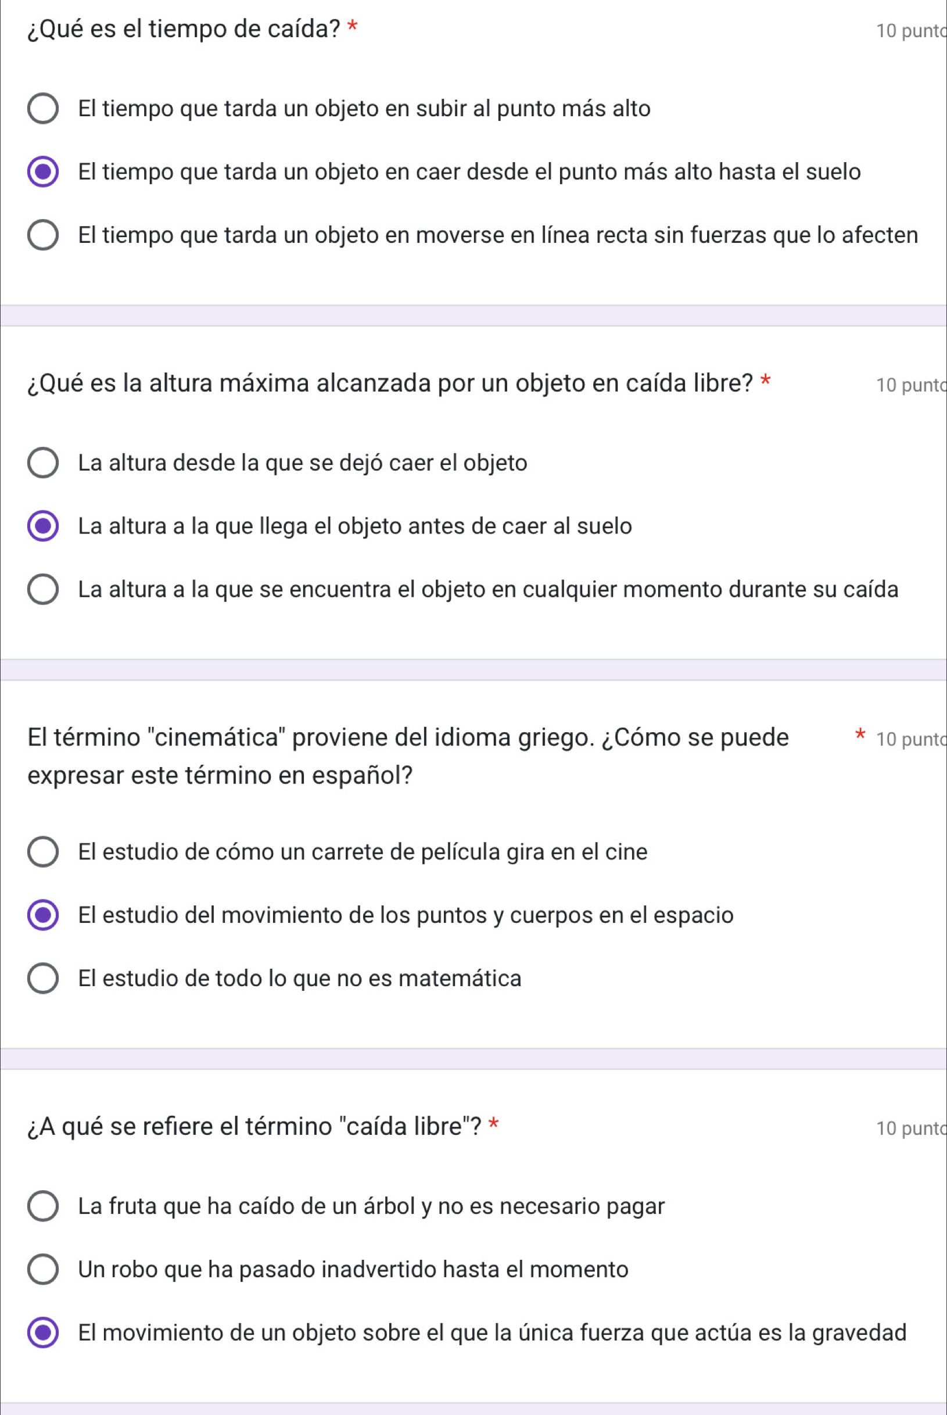This screenshot has width=947, height=1415.
Task: Choose 'El estudio de cómo un carrete de película gira'
Action: point(43,852)
